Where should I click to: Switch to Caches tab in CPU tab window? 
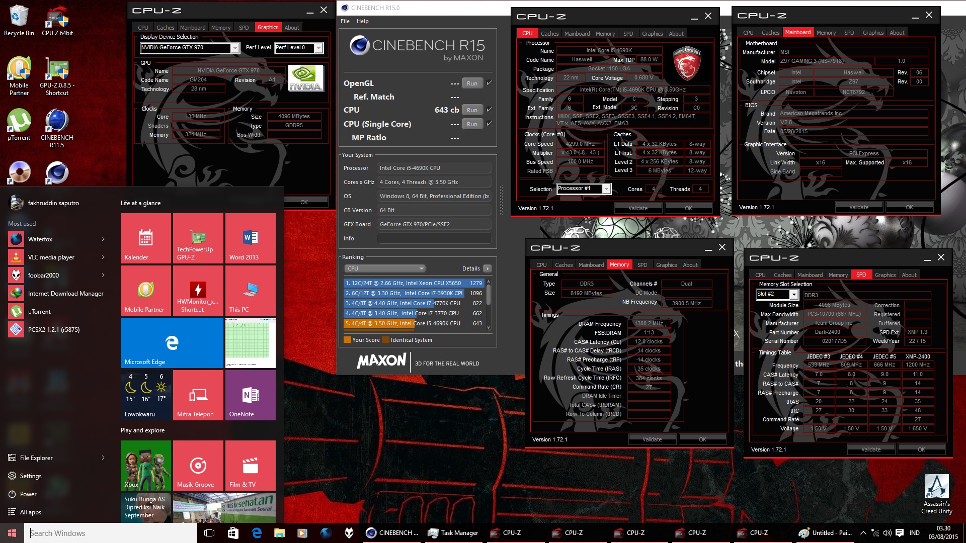pos(550,34)
